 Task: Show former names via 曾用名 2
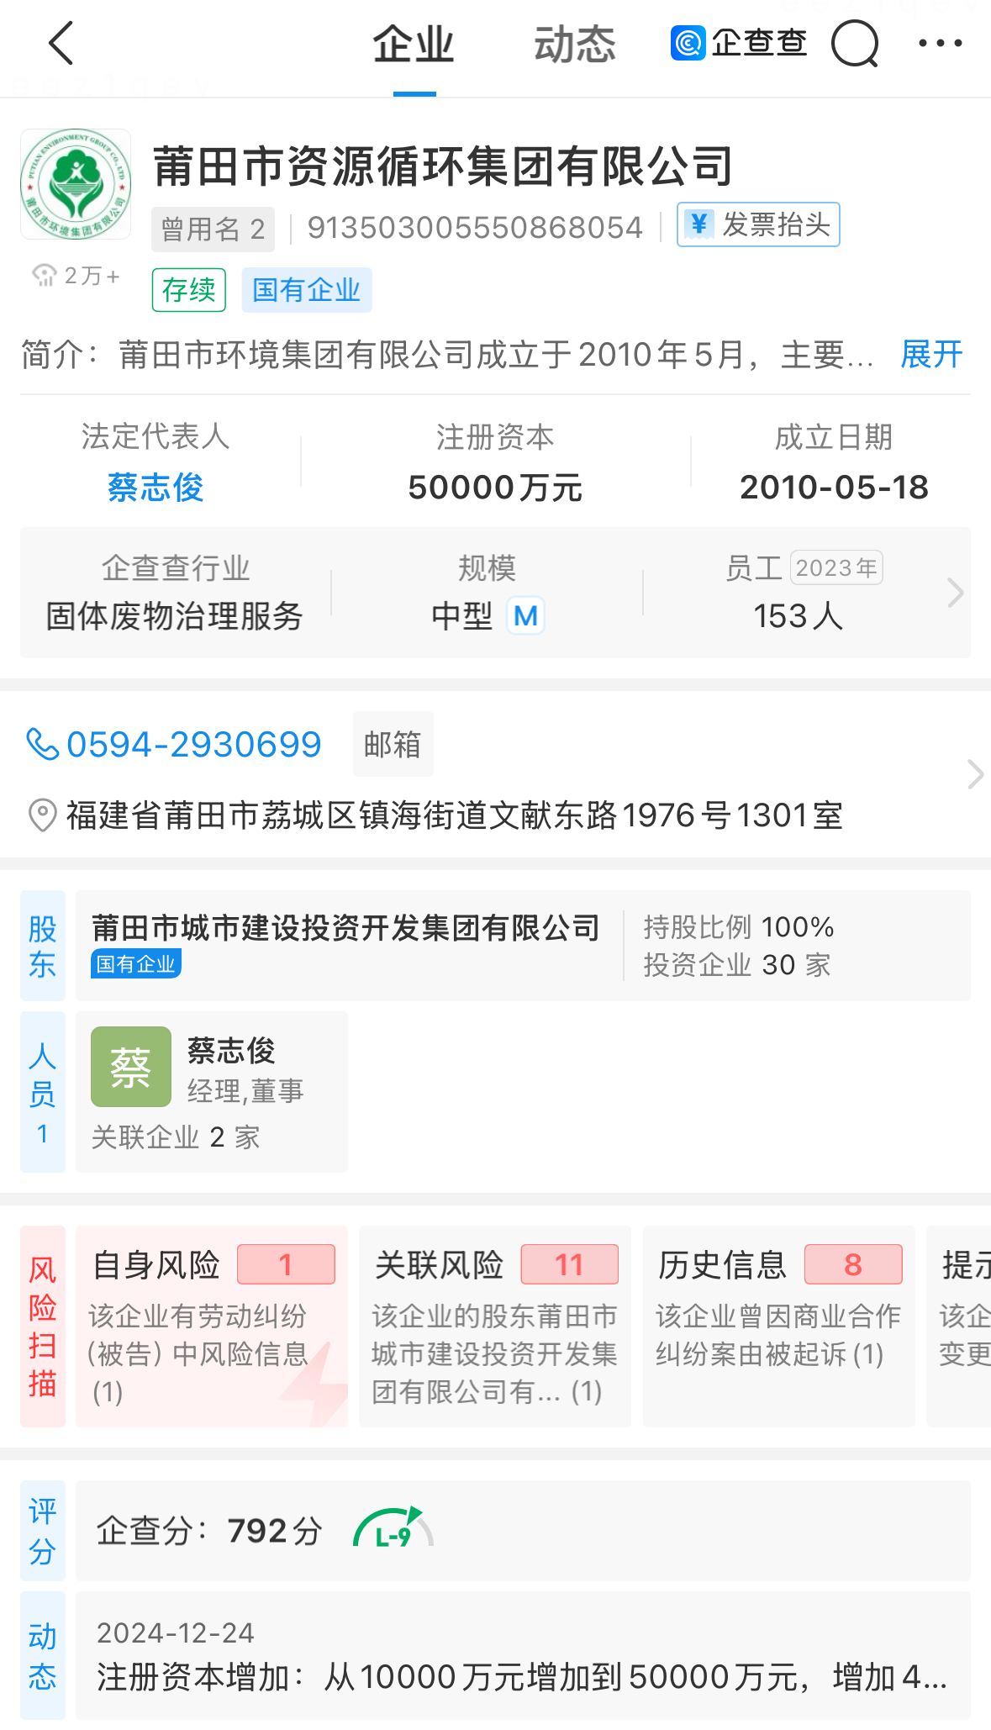pyautogui.click(x=213, y=229)
